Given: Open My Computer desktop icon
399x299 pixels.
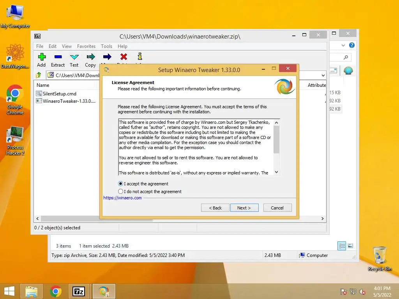Looking at the screenshot, I should 15,16.
